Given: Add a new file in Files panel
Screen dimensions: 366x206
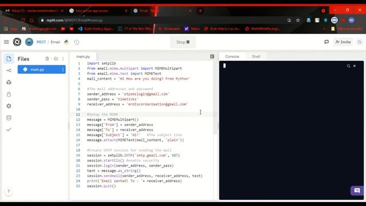Looking at the screenshot, I should click(x=47, y=58).
